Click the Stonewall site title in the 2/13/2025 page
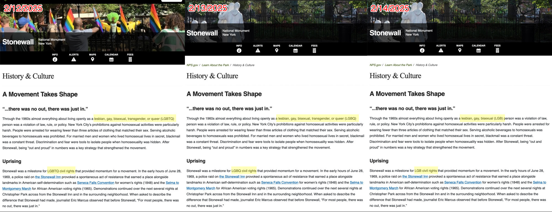Viewport: 552px width, 212px height. [x=202, y=33]
